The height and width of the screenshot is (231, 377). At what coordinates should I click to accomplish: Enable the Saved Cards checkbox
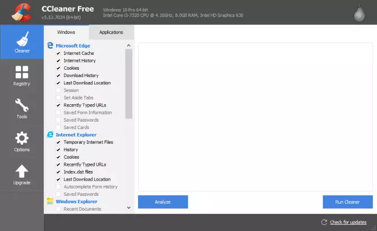click(58, 127)
